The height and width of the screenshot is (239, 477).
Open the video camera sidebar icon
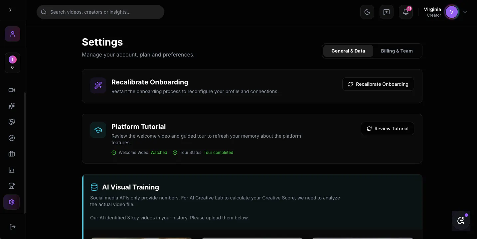click(12, 90)
